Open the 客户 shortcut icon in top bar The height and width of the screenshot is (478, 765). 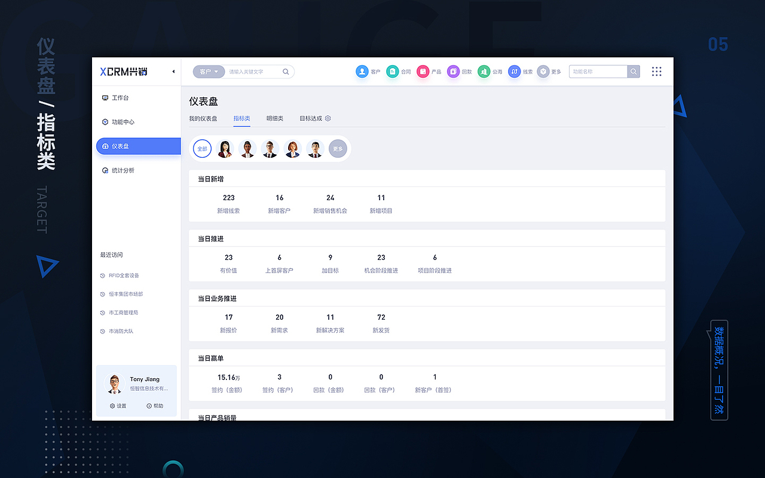click(x=362, y=72)
